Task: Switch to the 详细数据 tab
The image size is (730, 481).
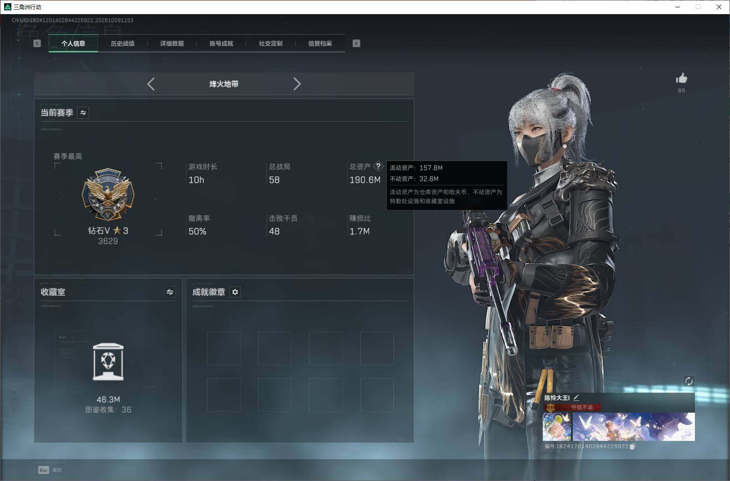Action: point(172,43)
